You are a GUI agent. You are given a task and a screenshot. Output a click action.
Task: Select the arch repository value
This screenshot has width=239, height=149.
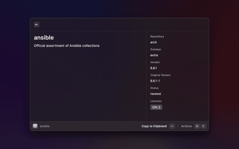(153, 42)
